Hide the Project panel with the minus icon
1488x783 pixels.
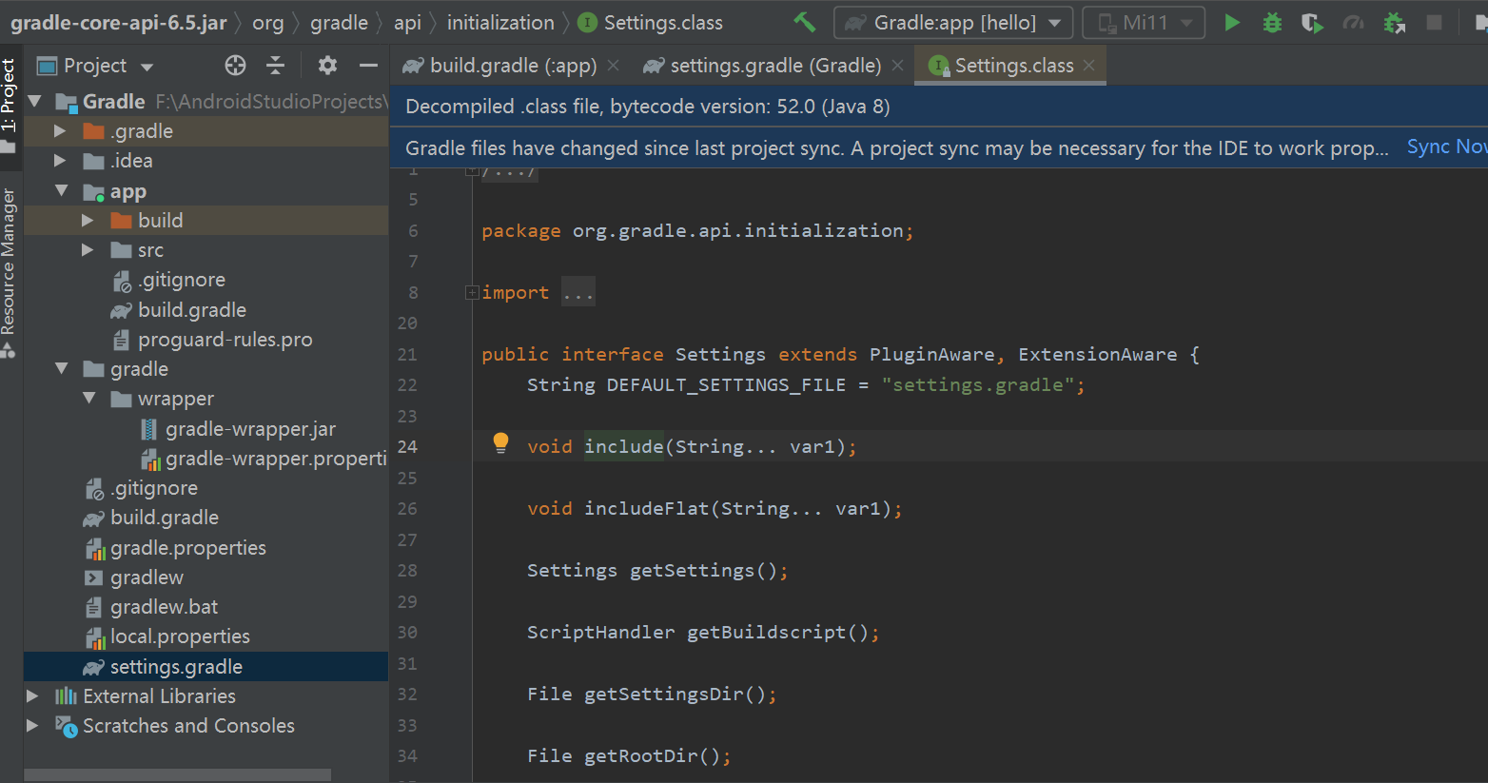coord(367,65)
